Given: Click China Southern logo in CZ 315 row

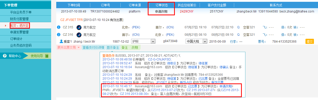Looking at the screenshot, I should 79,27.
